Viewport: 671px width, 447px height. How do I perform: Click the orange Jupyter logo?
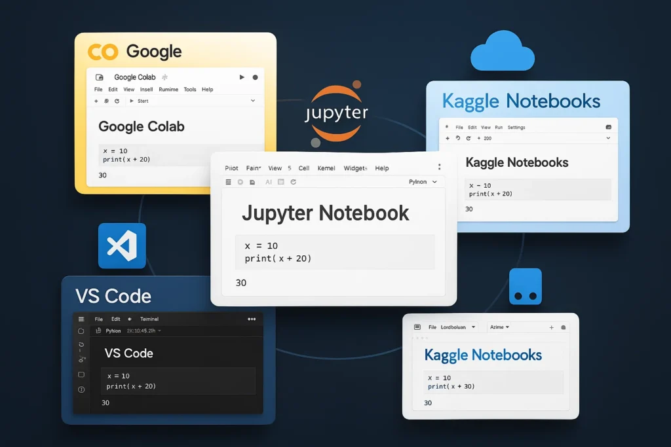(x=337, y=113)
